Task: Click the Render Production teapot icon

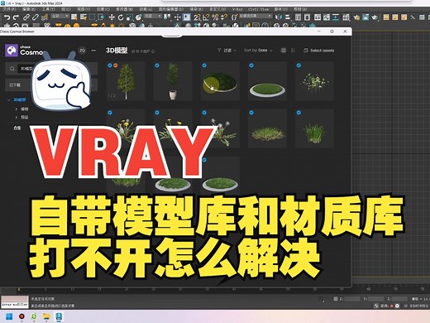Action: click(375, 17)
